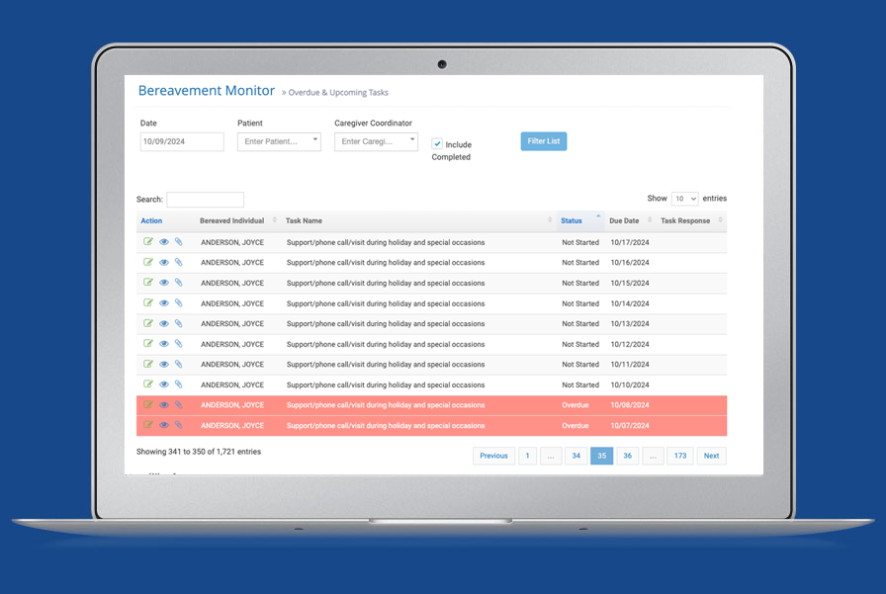Edit the task due 10/12/2024

pyautogui.click(x=148, y=343)
